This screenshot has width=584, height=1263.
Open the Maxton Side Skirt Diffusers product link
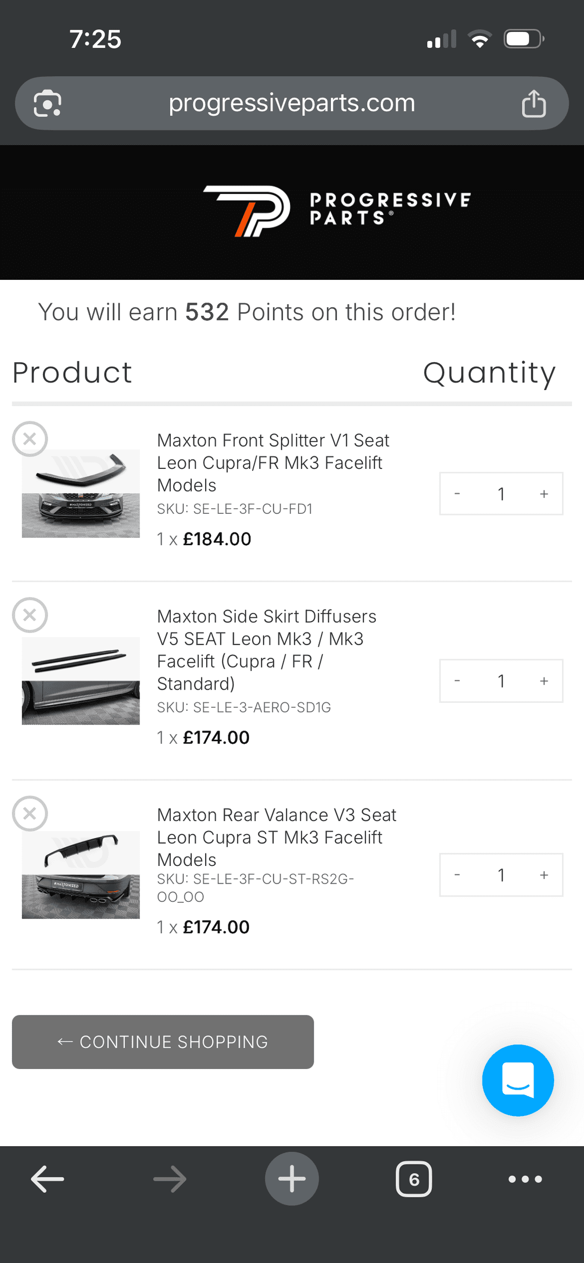point(266,650)
